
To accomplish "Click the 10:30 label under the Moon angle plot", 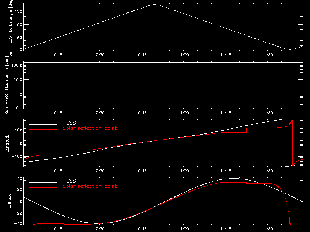I will (x=99, y=113).
